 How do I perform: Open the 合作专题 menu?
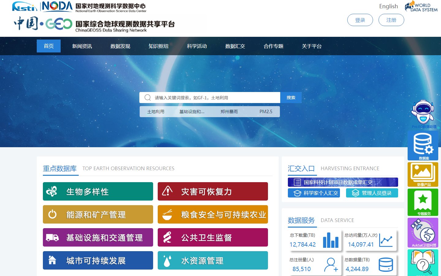tap(273, 46)
